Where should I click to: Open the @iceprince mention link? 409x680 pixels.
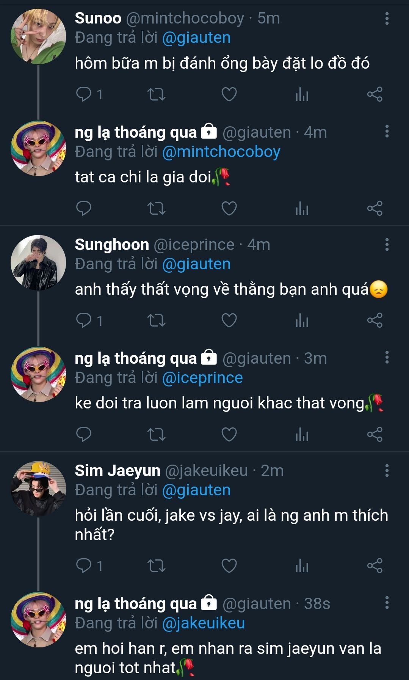coord(202,378)
